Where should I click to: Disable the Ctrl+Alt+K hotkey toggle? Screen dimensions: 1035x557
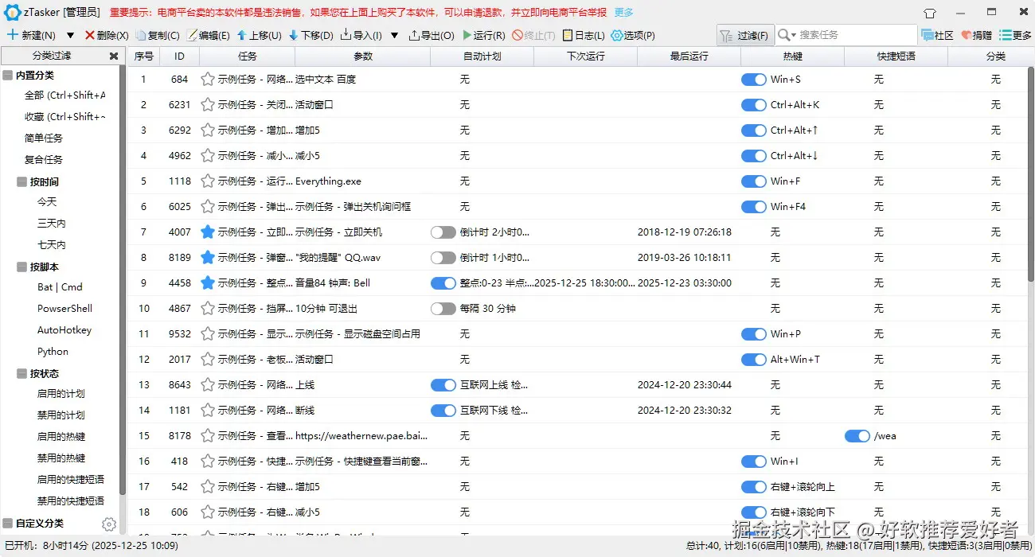(754, 105)
